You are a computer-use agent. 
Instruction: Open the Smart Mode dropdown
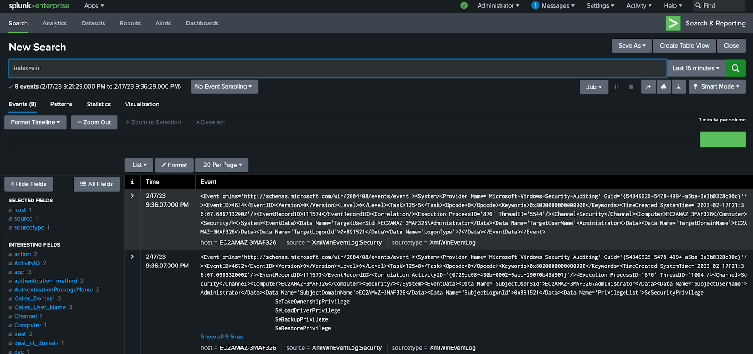click(x=717, y=87)
